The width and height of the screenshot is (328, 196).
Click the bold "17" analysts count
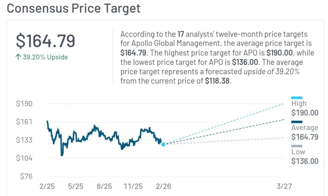point(180,34)
